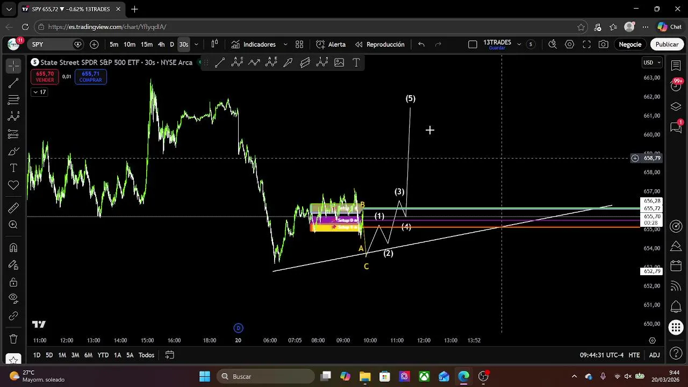Screen dimensions: 688x387
Task: Open indicator templates grid icon
Action: [299, 45]
